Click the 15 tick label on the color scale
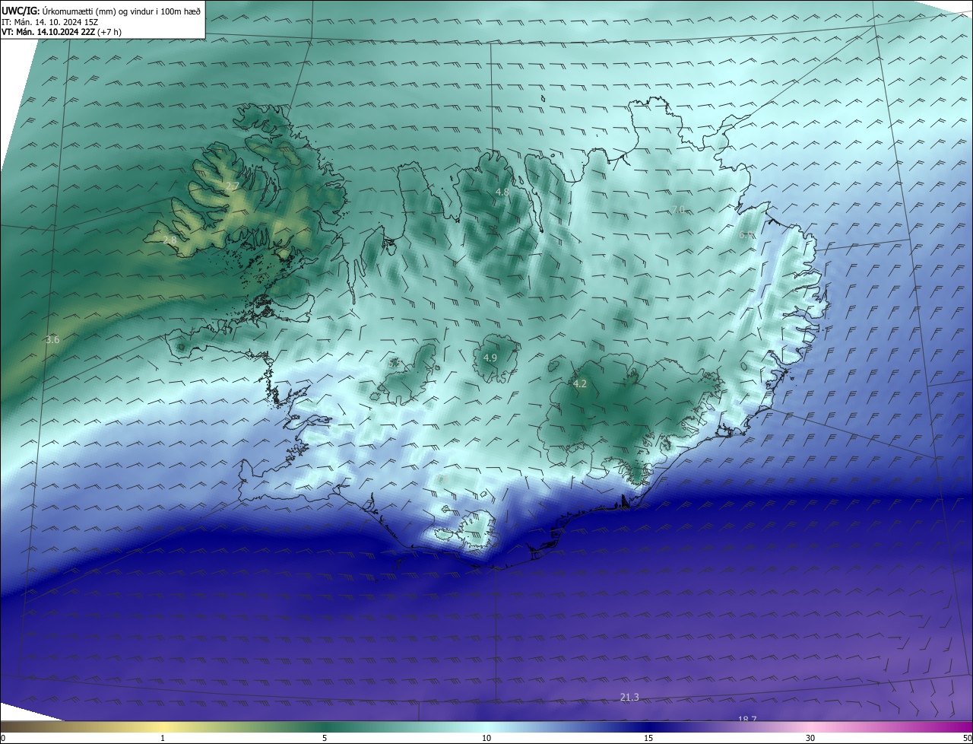 tap(648, 738)
